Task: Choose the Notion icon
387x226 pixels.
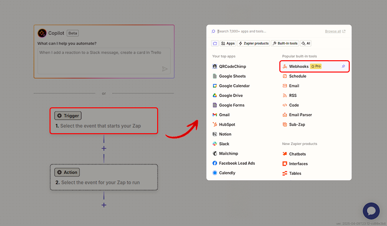Action: (215, 134)
